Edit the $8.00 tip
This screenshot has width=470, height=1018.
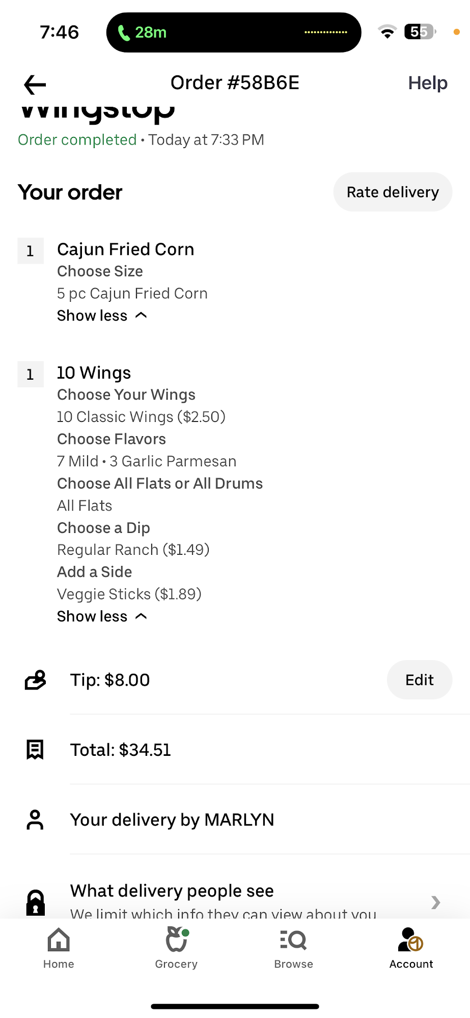point(419,680)
